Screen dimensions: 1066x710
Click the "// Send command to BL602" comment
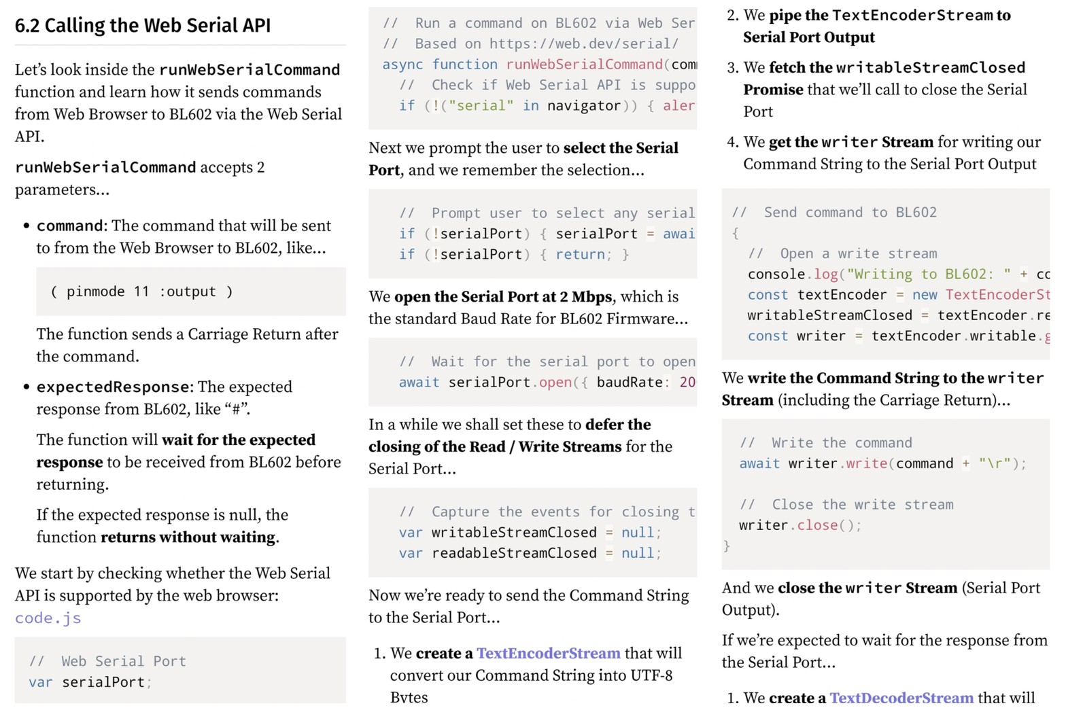[x=833, y=213]
